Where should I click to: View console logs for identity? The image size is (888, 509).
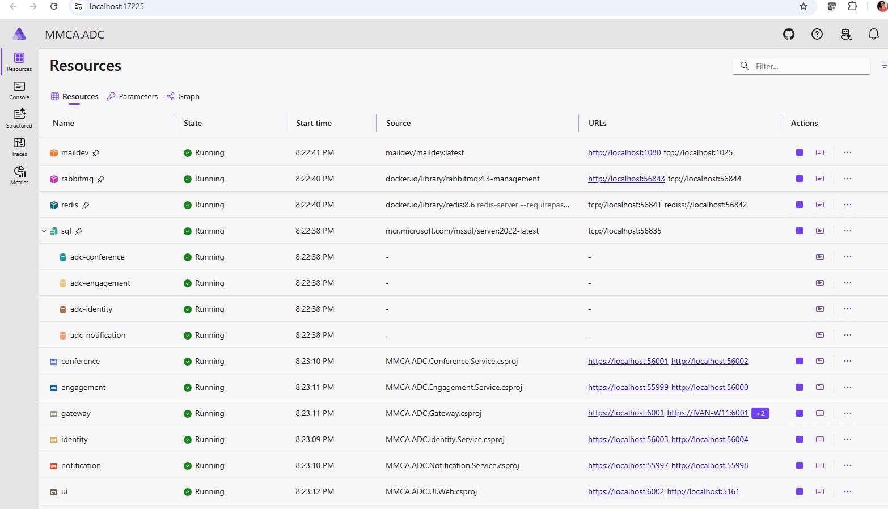(x=820, y=439)
